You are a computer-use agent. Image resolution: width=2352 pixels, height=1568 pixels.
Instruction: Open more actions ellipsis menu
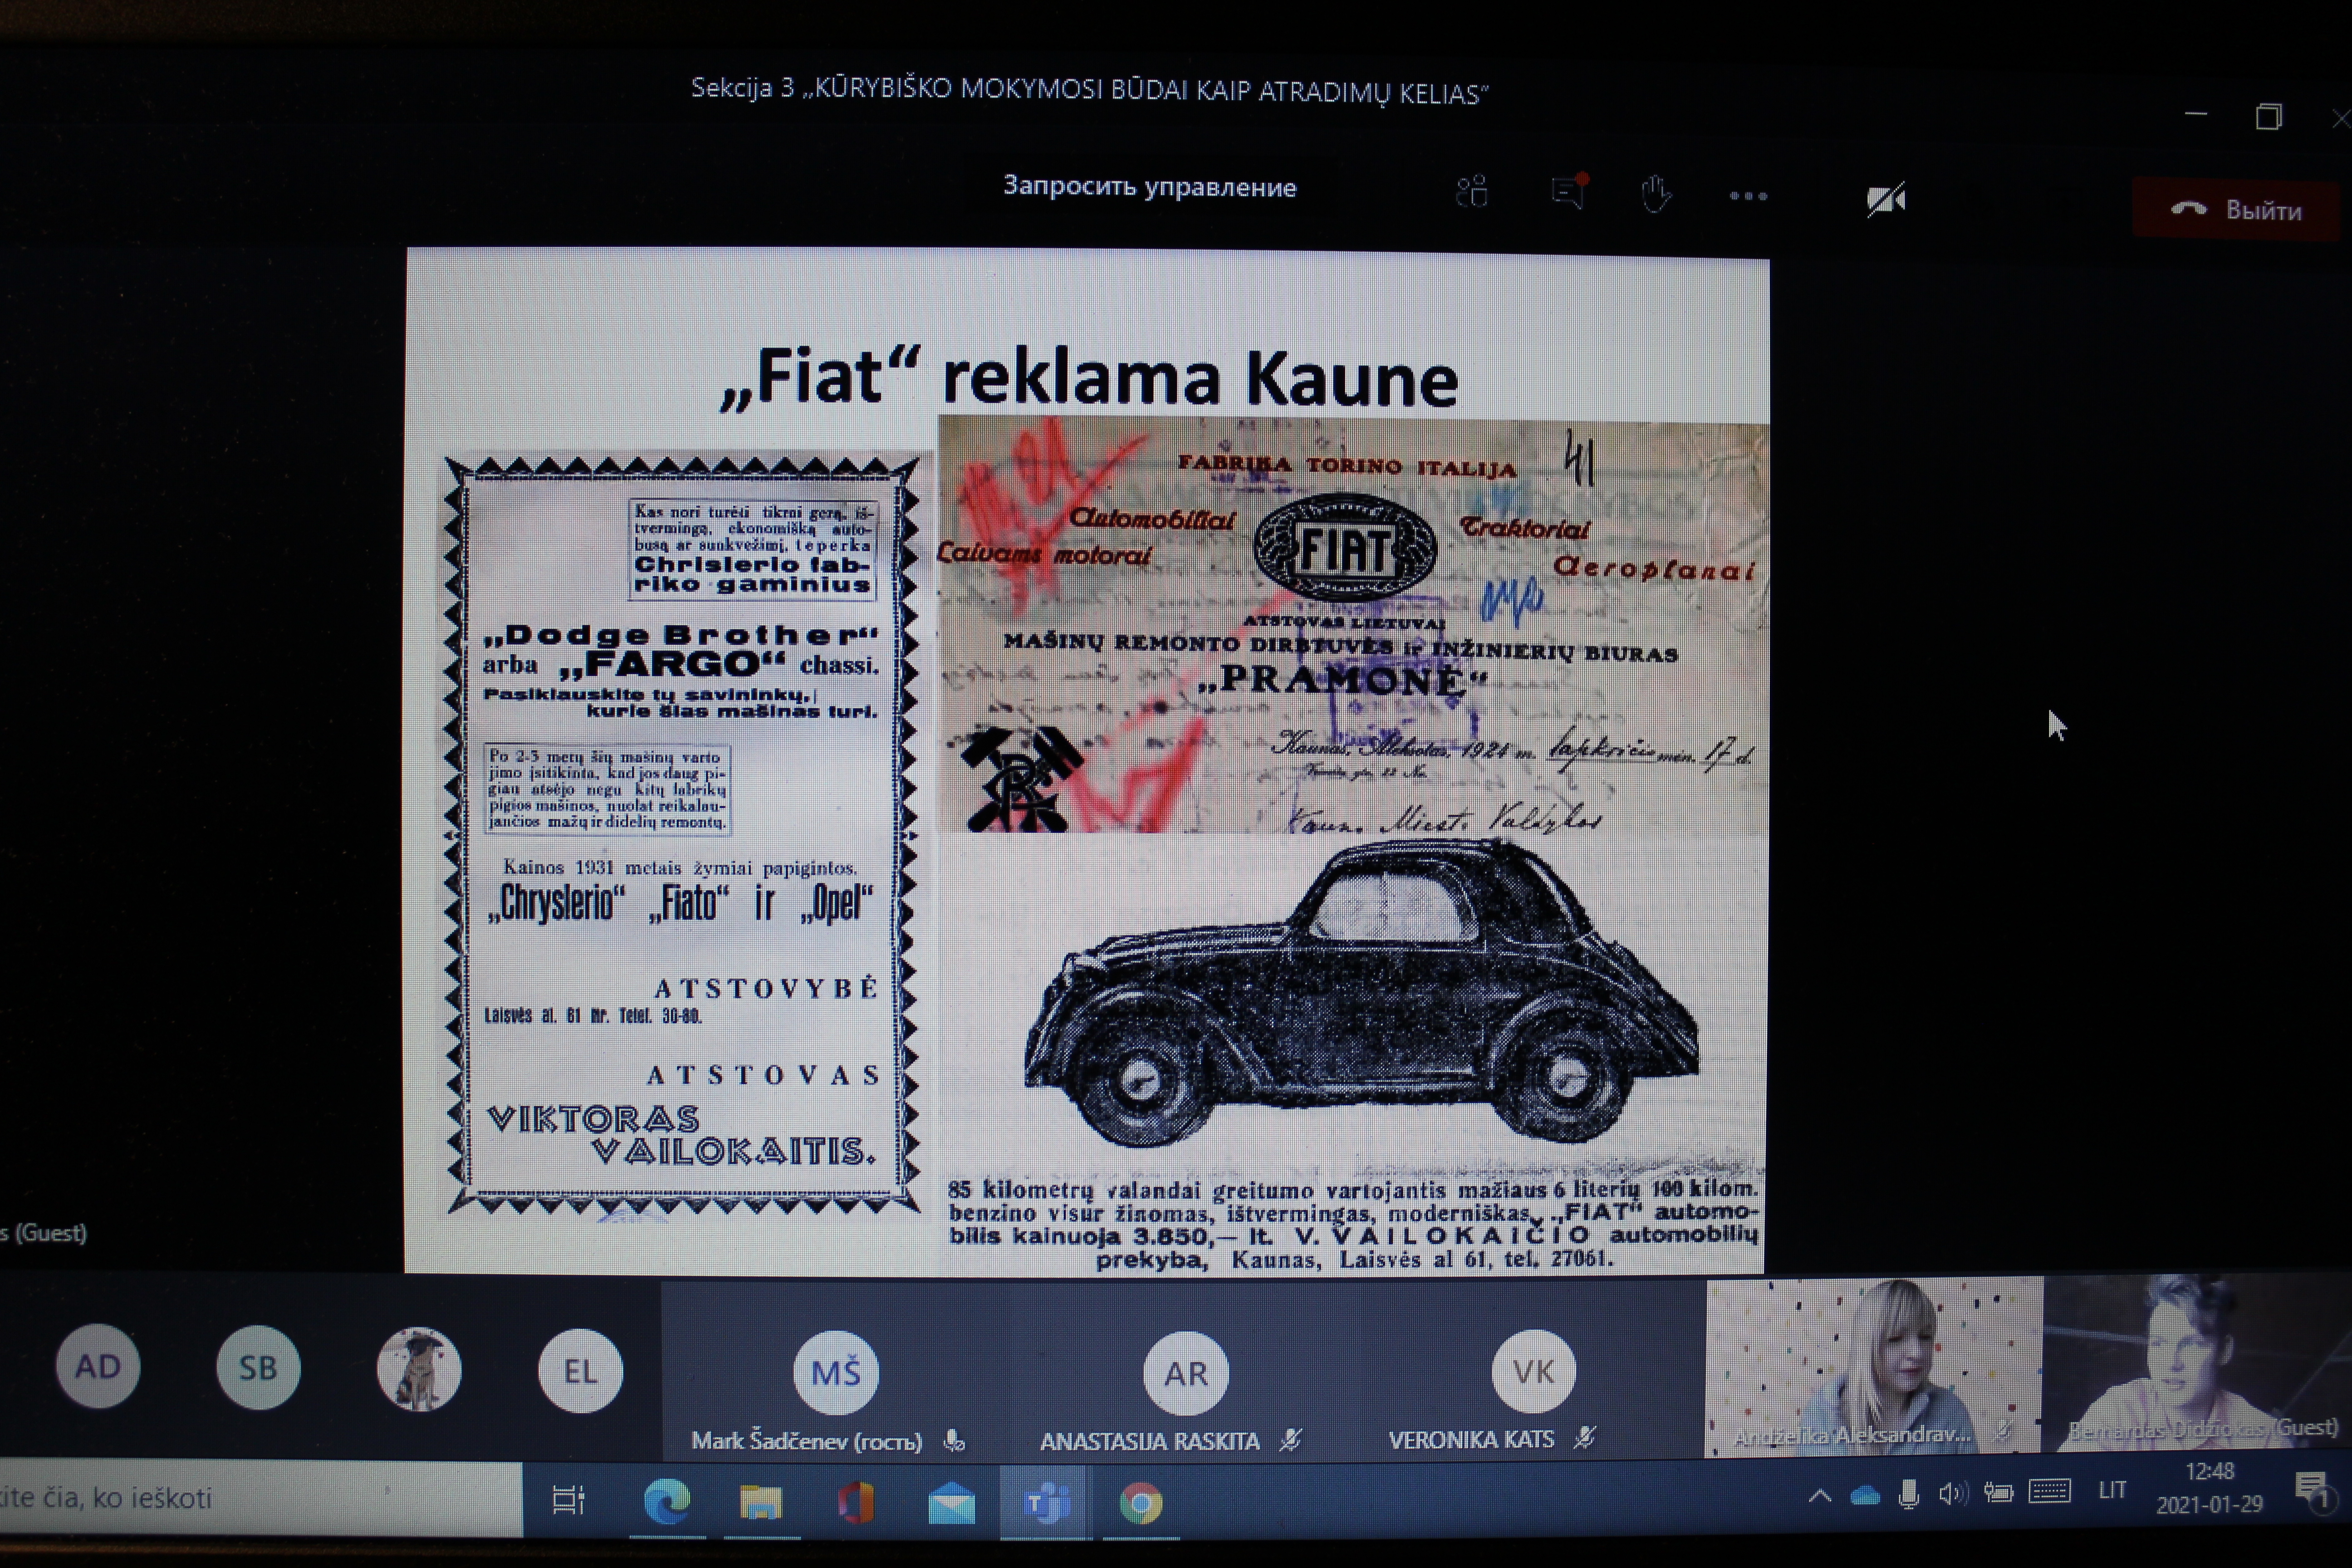click(x=1748, y=196)
